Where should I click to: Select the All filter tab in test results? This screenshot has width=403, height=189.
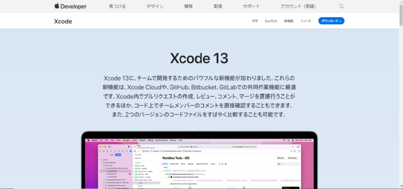tap(165, 164)
